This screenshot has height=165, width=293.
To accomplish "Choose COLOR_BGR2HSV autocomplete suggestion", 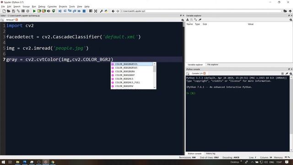I will pos(132,86).
